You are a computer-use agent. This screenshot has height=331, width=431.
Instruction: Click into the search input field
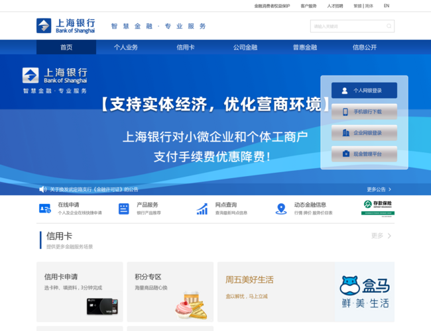347,26
